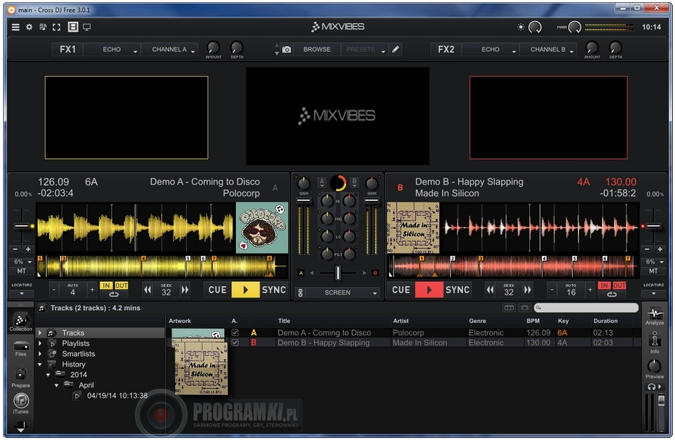Sort by the Duration column header

click(605, 321)
